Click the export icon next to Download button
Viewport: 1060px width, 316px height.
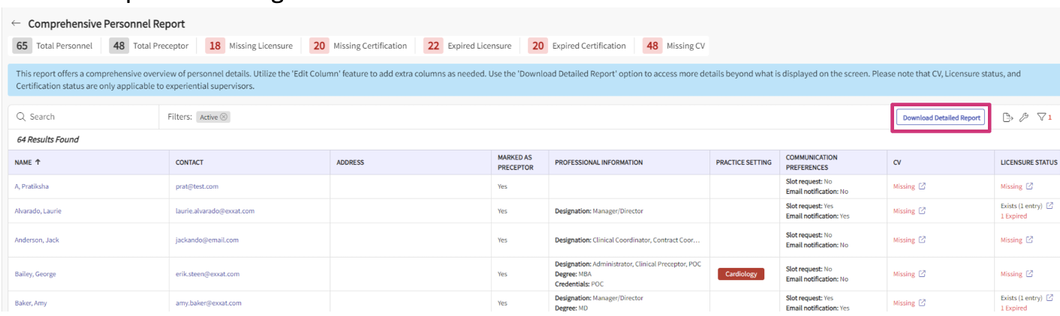[x=1007, y=118]
